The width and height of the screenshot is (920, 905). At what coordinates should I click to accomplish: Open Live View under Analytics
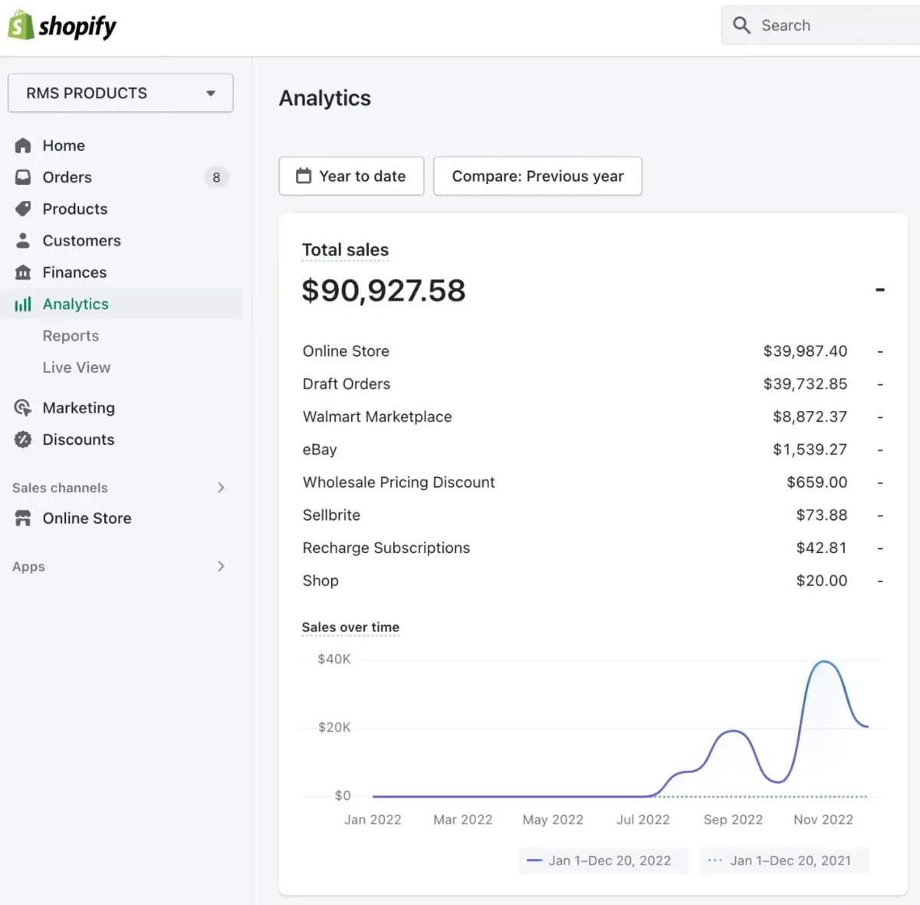tap(77, 367)
